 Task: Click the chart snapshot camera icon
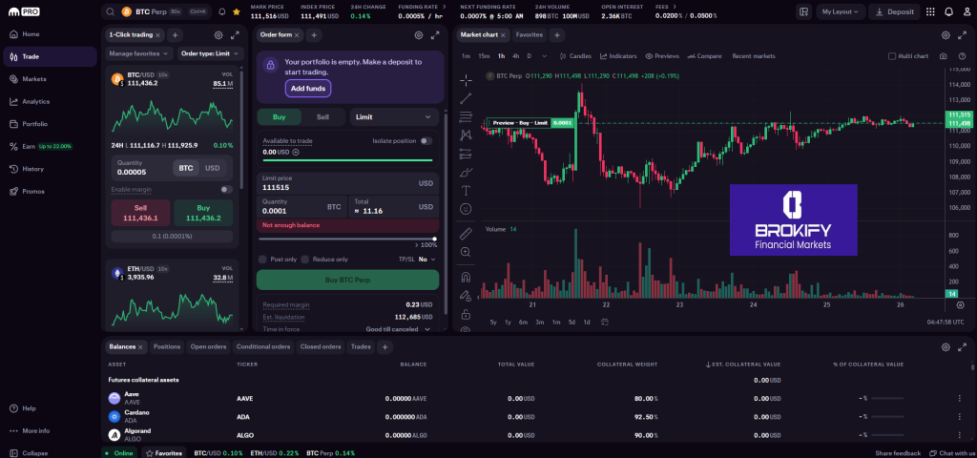coord(943,56)
